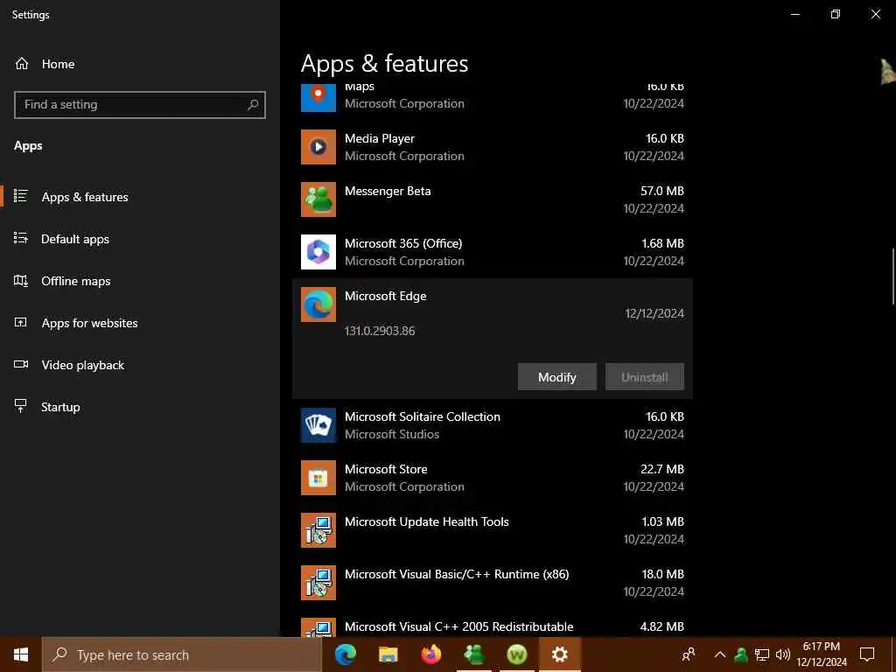Open Messenger from the taskbar
The width and height of the screenshot is (896, 672).
click(473, 654)
